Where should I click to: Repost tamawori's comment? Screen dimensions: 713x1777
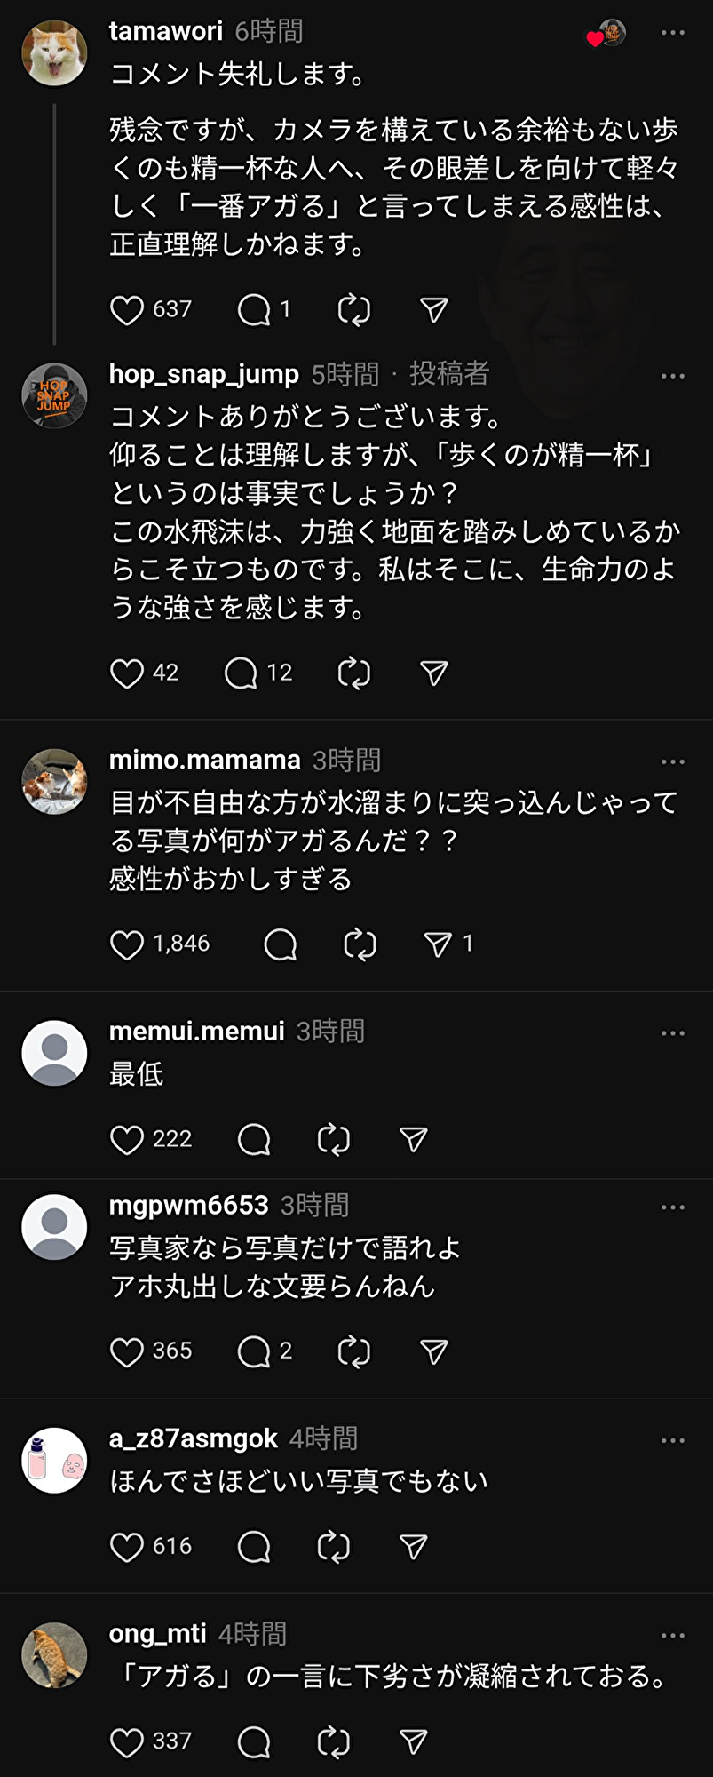click(353, 310)
